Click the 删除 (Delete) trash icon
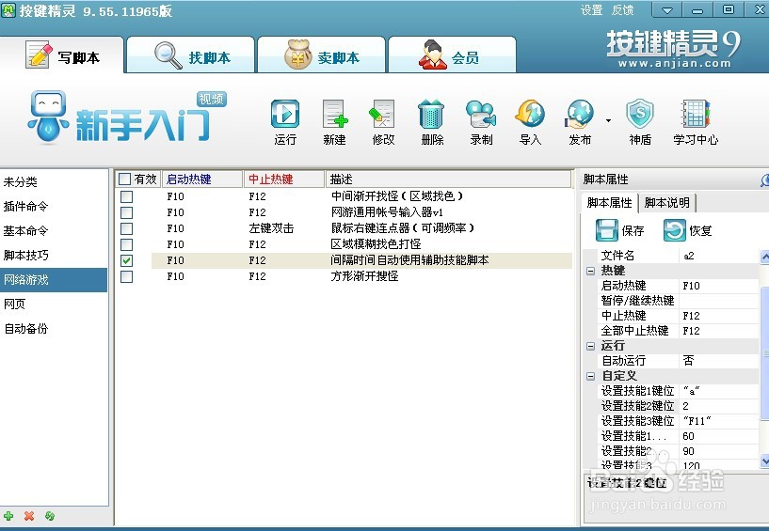 [x=431, y=115]
